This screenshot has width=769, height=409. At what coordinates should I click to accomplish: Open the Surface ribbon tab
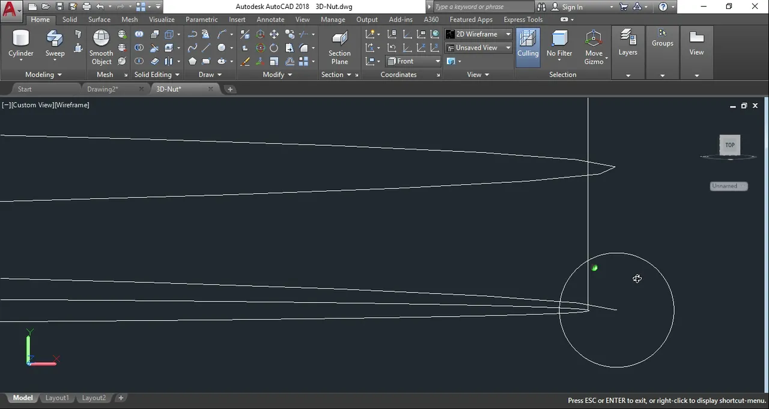(x=99, y=19)
